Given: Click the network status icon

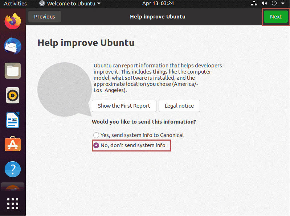Looking at the screenshot, I should coord(254,3).
